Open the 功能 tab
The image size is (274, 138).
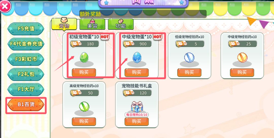(121, 24)
